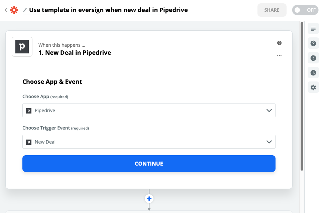Screen dimensions: 322x213
Task: Click the pencil icon to rename Zap
Action: click(25, 10)
